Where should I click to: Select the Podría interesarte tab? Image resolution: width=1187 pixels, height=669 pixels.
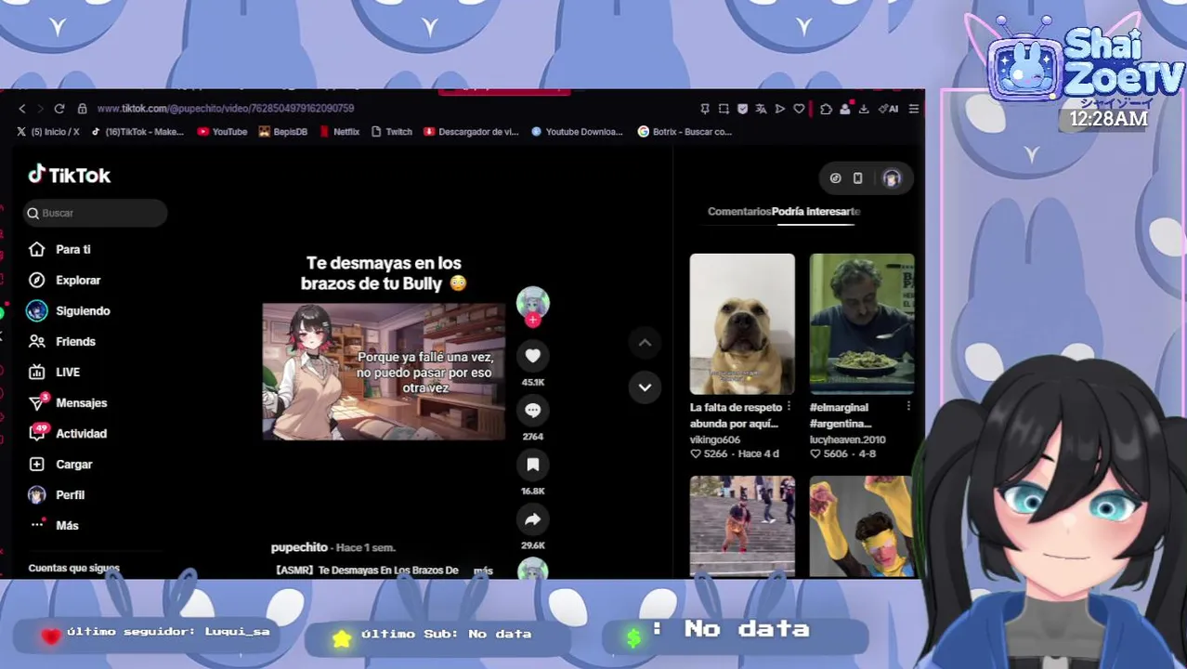[x=815, y=211]
